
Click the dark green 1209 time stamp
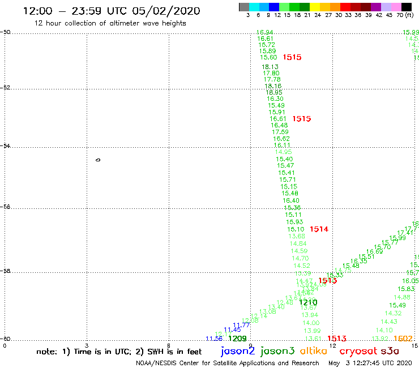point(238,339)
